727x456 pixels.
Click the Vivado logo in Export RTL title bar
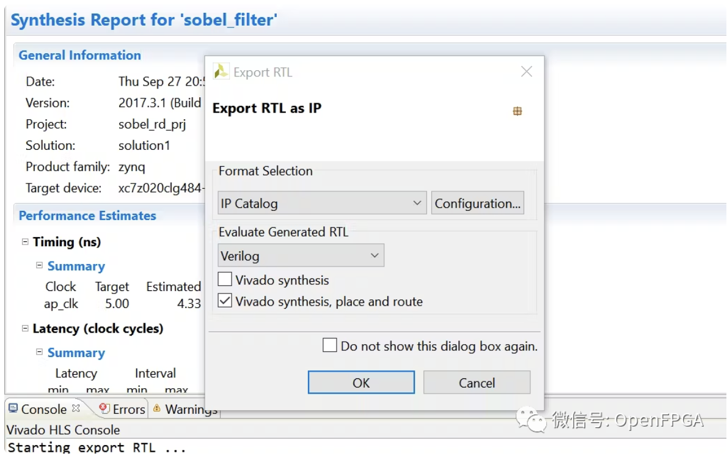(x=221, y=72)
